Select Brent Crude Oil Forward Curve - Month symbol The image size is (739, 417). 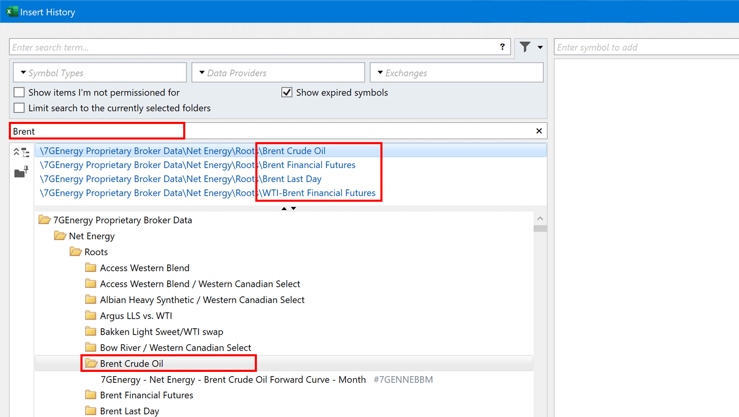tap(233, 380)
